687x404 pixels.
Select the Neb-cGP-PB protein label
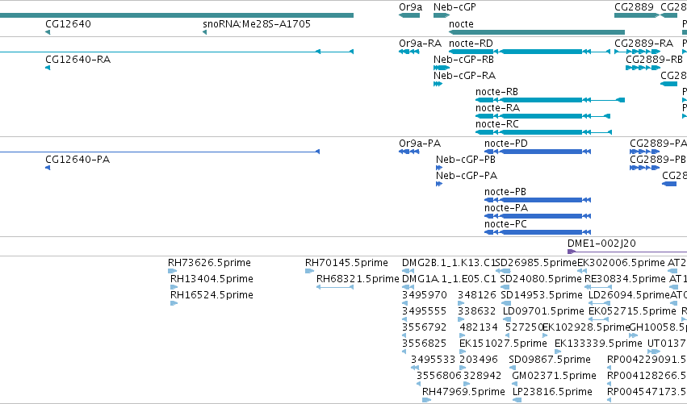click(466, 160)
